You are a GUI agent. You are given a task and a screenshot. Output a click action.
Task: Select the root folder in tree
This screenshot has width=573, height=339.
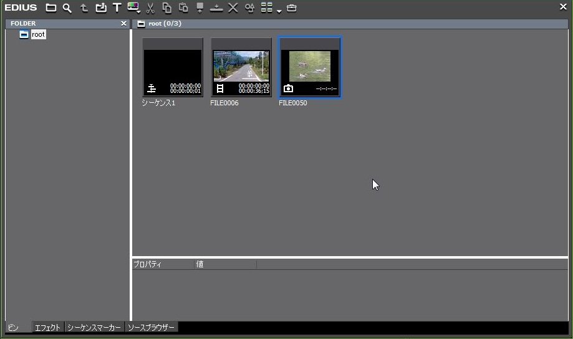(38, 34)
